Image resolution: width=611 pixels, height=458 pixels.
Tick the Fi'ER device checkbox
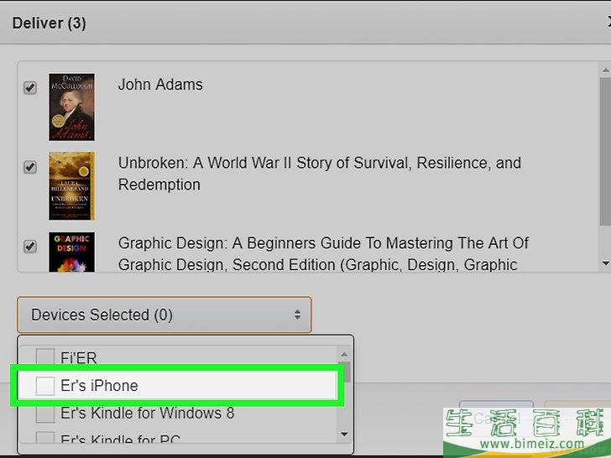click(x=44, y=357)
